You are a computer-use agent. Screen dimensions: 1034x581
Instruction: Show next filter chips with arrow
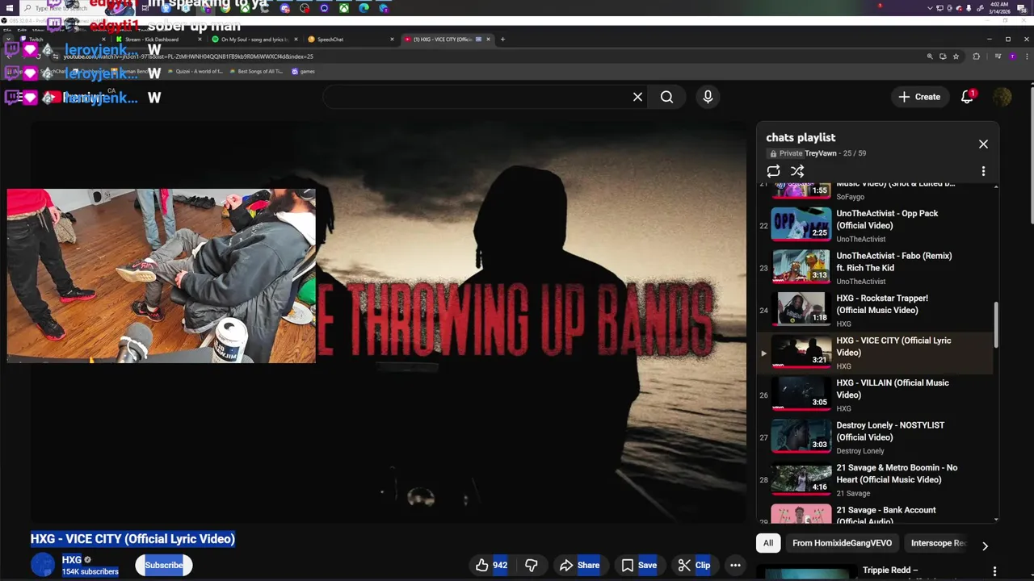pos(985,546)
